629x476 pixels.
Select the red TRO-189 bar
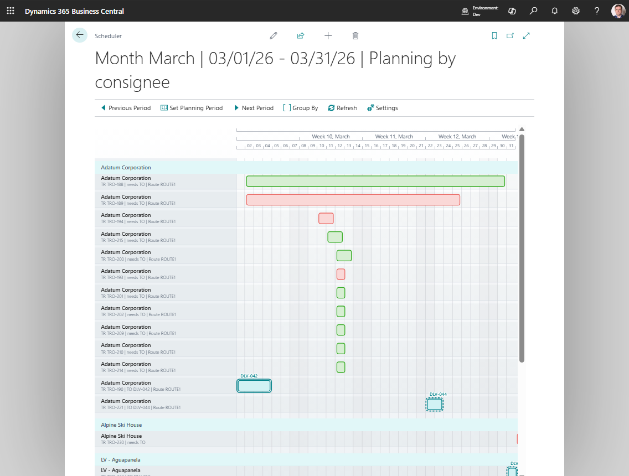(x=353, y=200)
